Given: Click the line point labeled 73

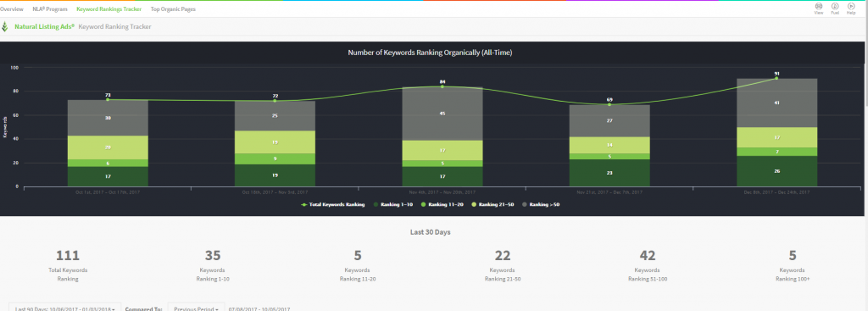Looking at the screenshot, I should [108, 100].
